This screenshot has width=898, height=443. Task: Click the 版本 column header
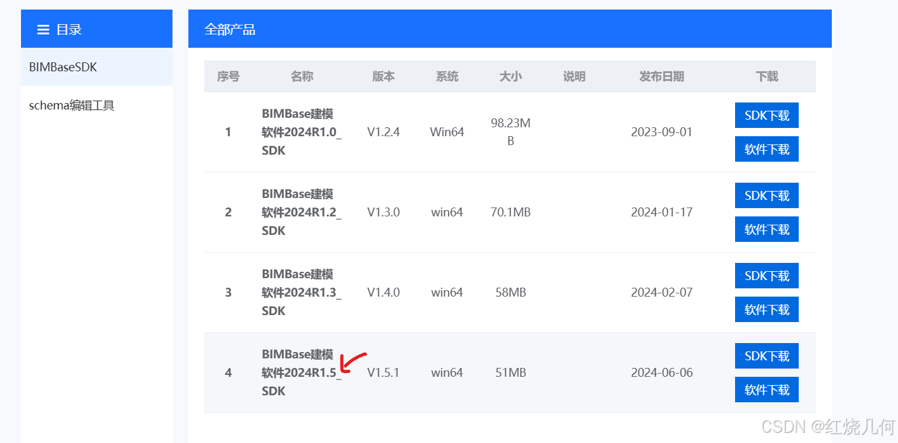(x=383, y=76)
